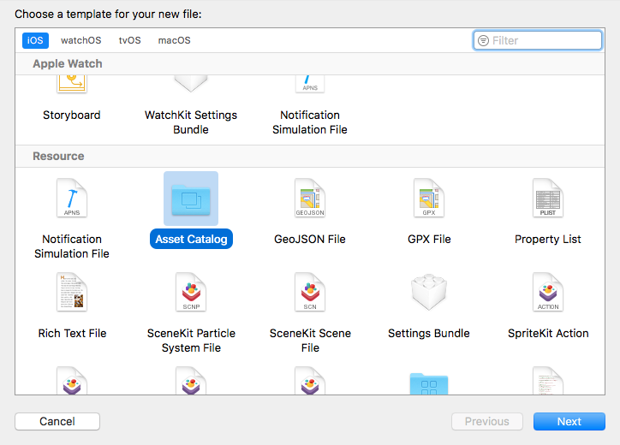Pick the GPX File template icon
620x445 pixels.
click(429, 198)
